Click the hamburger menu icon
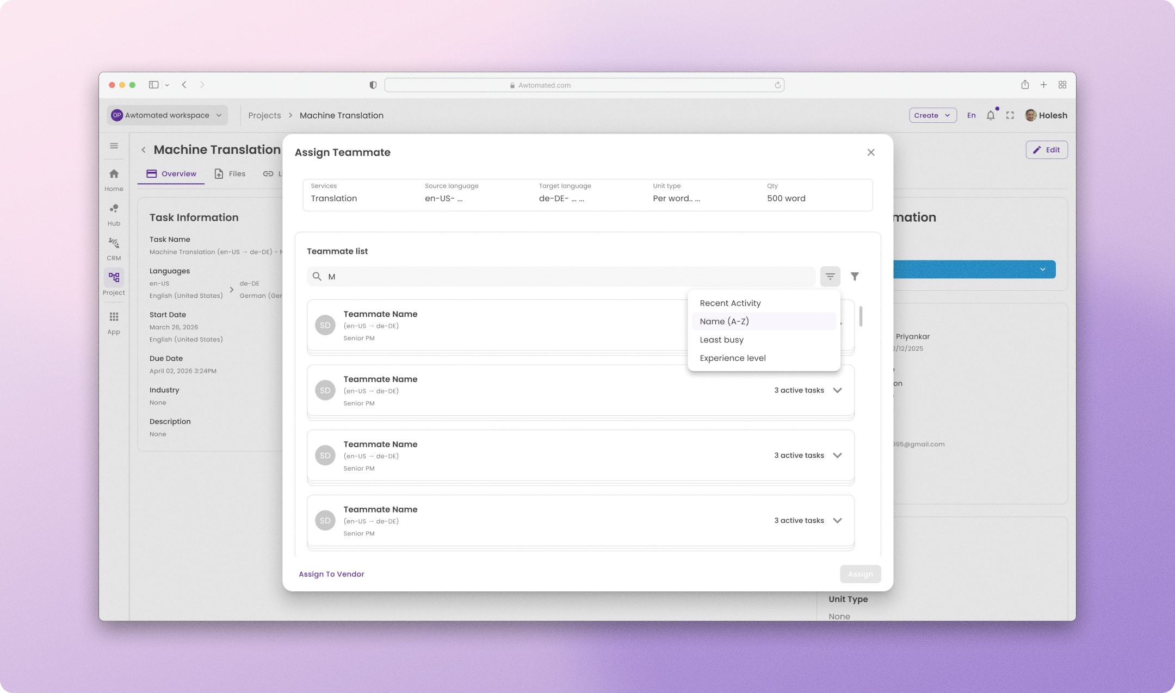This screenshot has width=1175, height=693. click(x=114, y=146)
